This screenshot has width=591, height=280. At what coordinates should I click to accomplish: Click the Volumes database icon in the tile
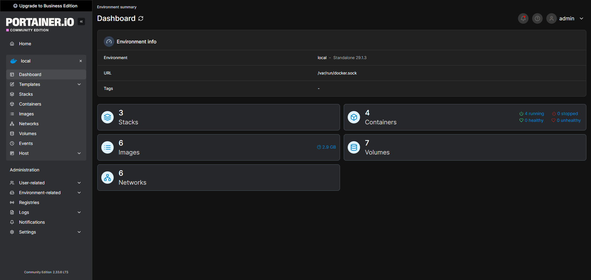pyautogui.click(x=354, y=147)
